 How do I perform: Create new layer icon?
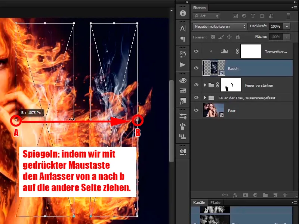tap(275, 195)
